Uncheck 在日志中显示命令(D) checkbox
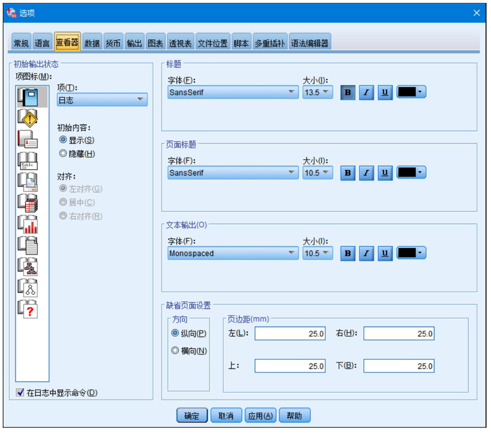 20,393
